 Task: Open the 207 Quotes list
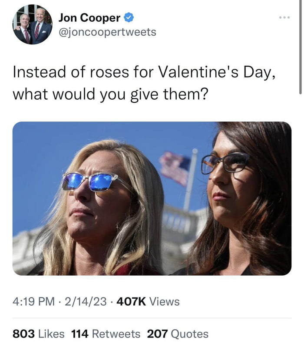tap(178, 334)
